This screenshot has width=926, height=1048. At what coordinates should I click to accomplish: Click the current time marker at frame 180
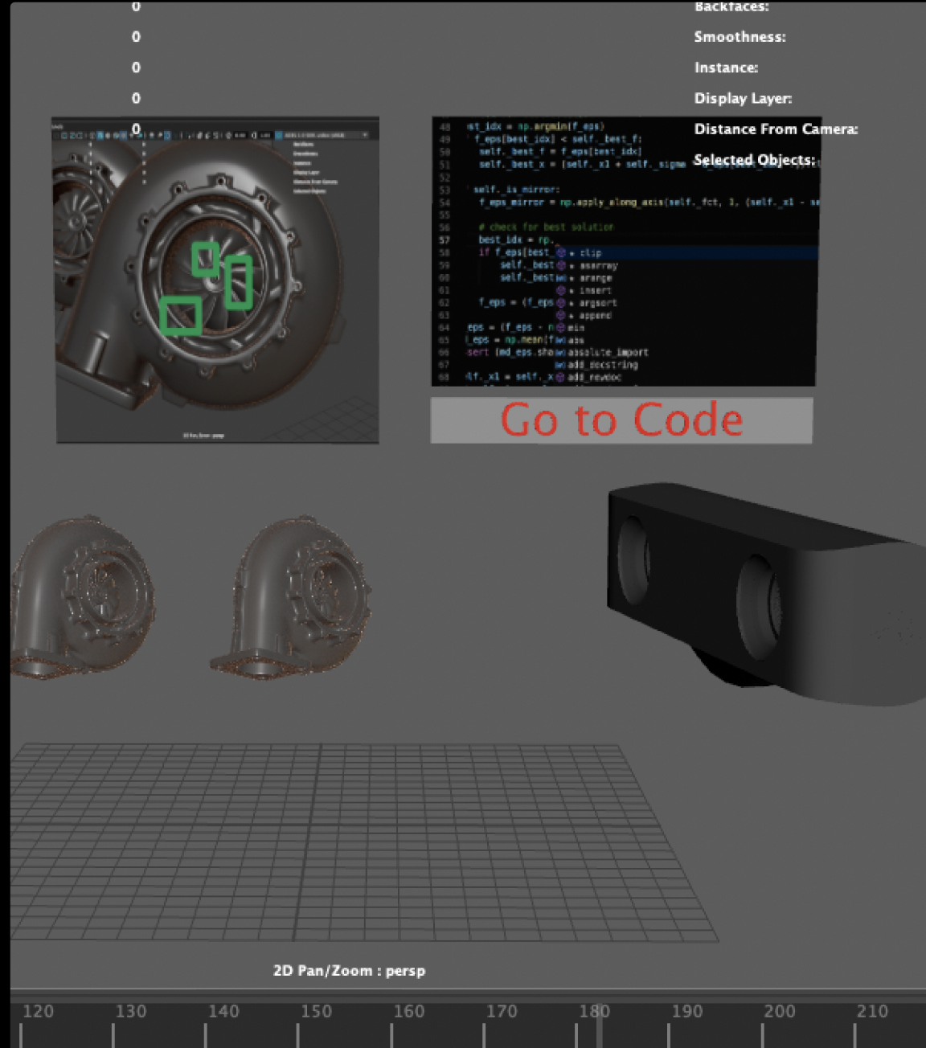[599, 1022]
